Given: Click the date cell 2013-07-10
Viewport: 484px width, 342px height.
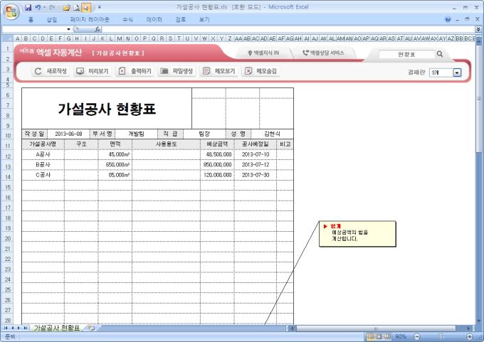Looking at the screenshot, I should [256, 154].
